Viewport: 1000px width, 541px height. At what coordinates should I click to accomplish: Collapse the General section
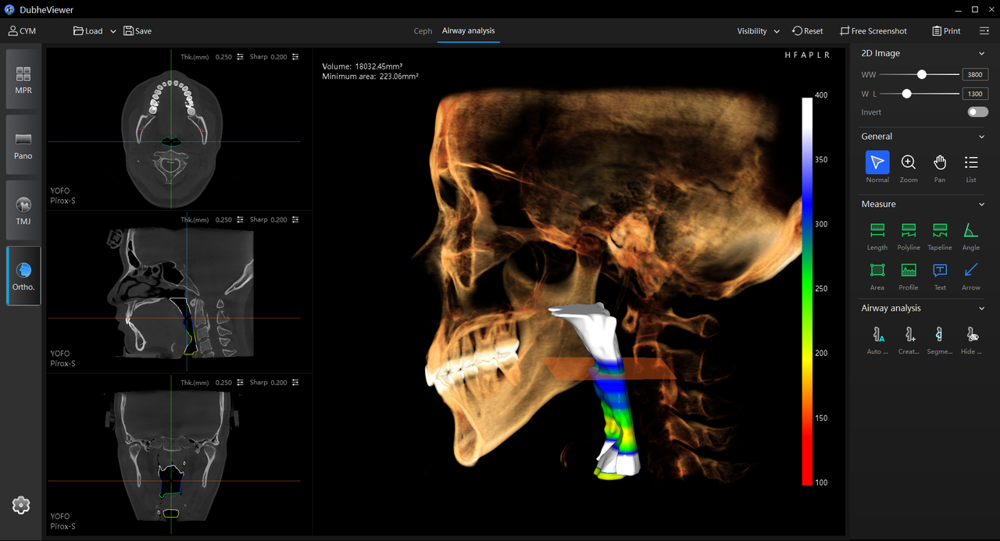982,137
